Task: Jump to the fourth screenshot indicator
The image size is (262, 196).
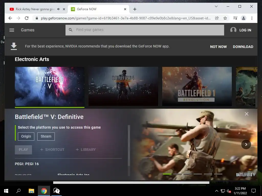Action: coord(198,174)
